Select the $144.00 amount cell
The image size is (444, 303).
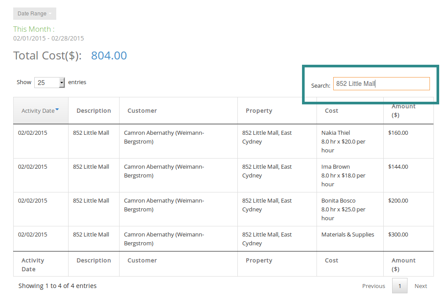408,175
